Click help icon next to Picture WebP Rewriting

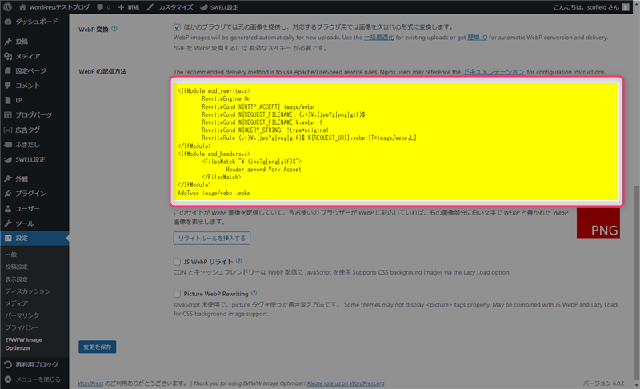coord(254,293)
